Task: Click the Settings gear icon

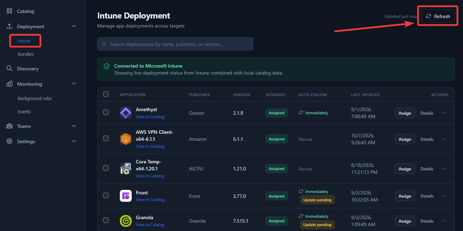Action: point(9,141)
